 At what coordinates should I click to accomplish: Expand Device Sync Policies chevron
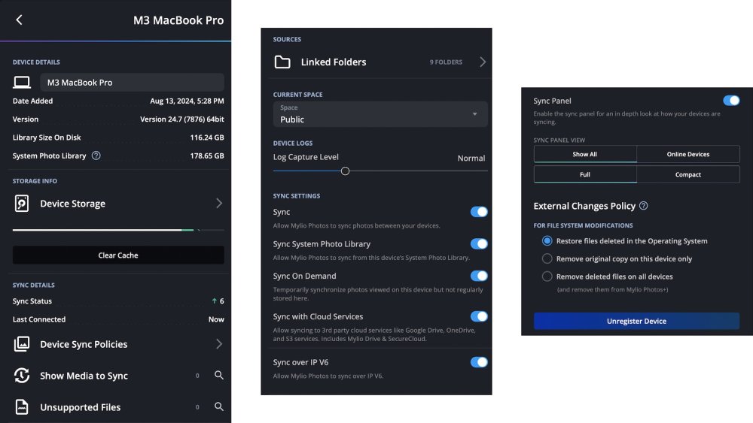point(219,344)
